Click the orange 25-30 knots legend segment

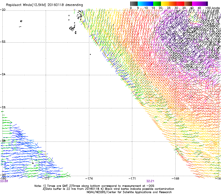point(173,4)
